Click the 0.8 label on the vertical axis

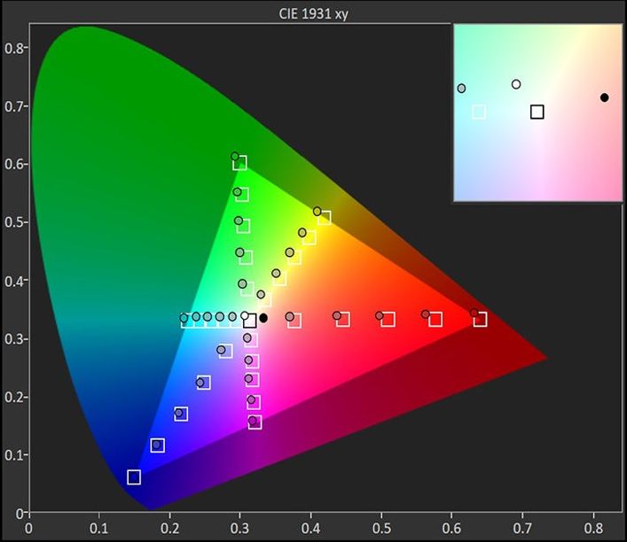pyautogui.click(x=13, y=48)
